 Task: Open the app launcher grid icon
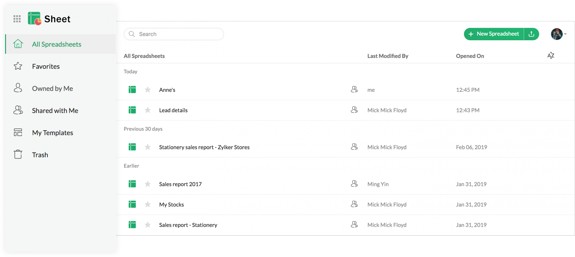(x=17, y=19)
